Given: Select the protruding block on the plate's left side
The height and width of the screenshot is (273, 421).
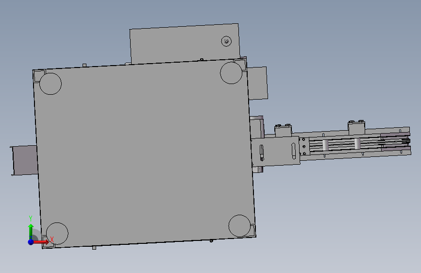Looking at the screenshot, I should tap(24, 161).
